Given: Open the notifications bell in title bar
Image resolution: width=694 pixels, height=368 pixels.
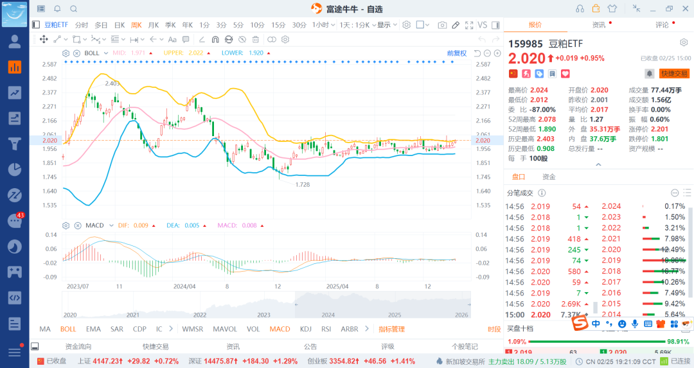Looking at the screenshot, I should coord(57,9).
